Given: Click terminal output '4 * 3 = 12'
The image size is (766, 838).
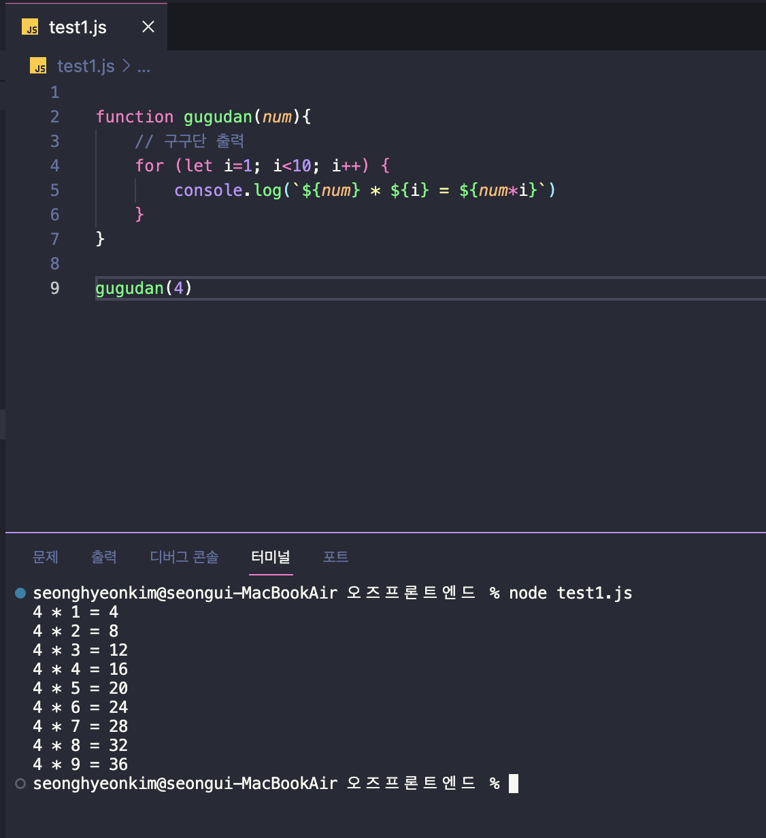Looking at the screenshot, I should tap(80, 650).
